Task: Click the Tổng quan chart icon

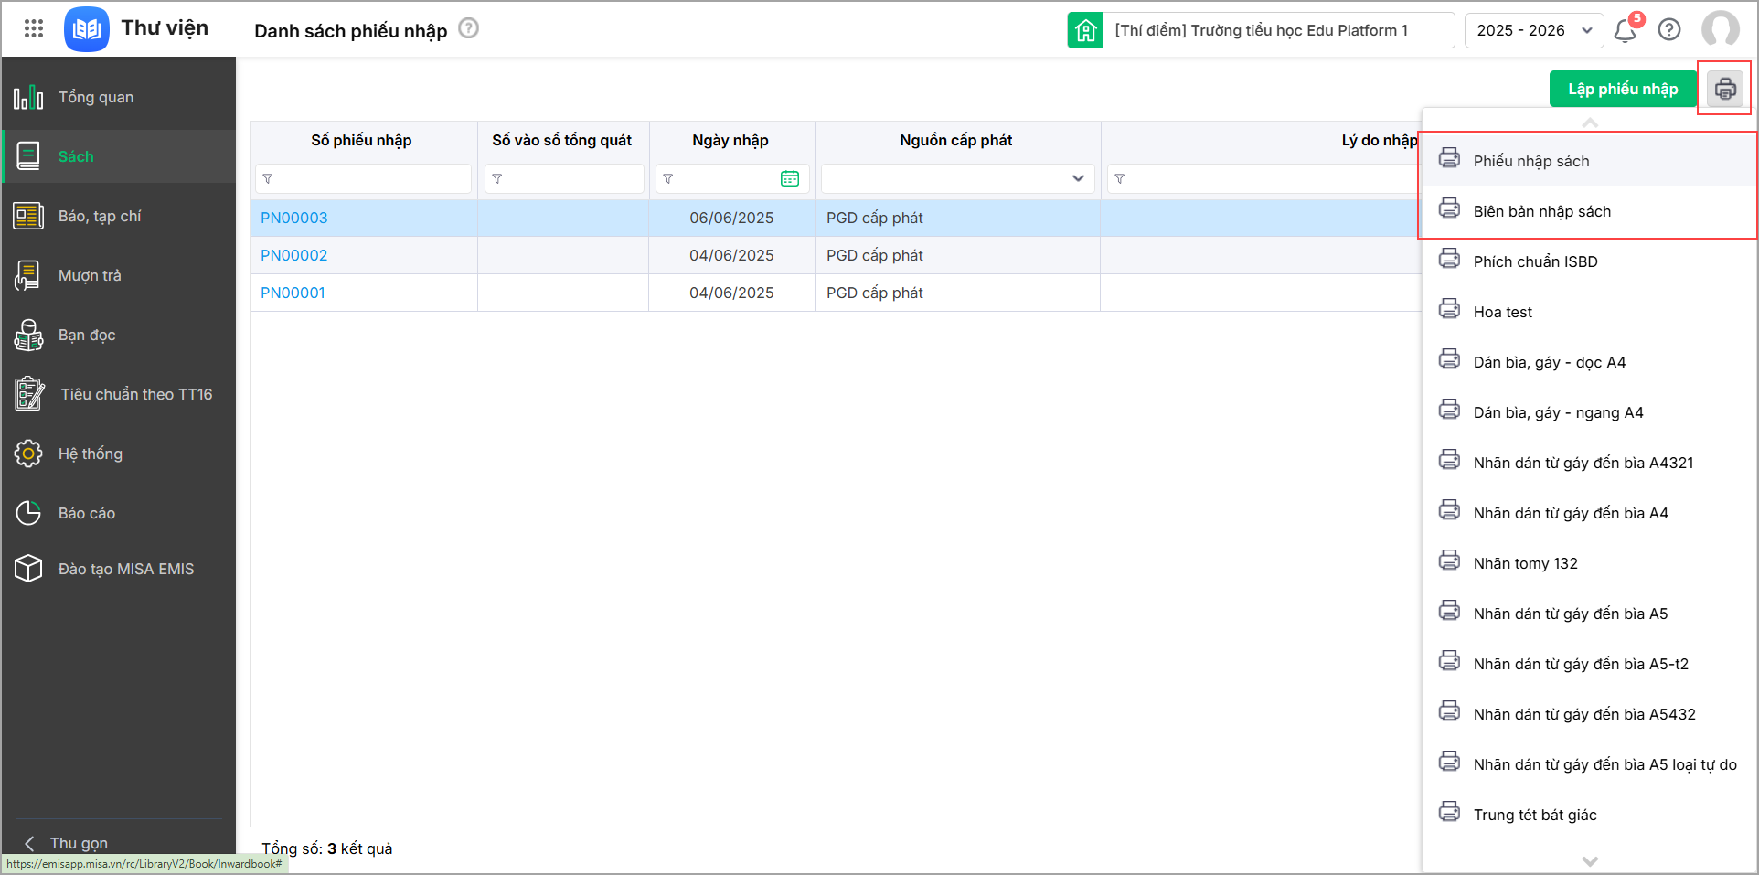Action: pyautogui.click(x=28, y=97)
